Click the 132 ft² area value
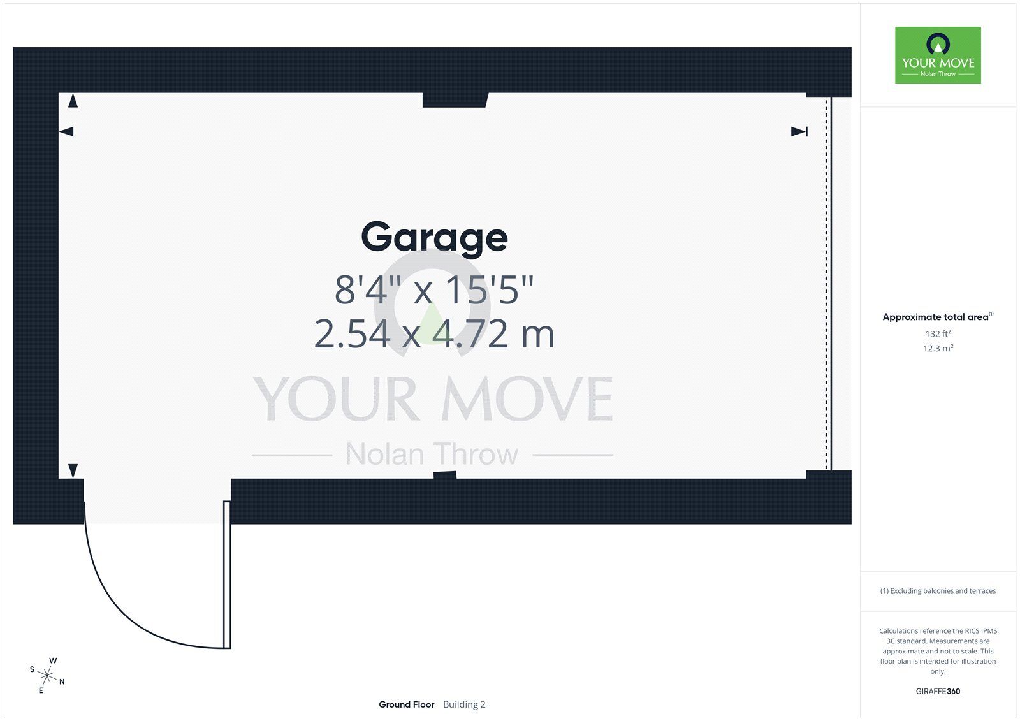The width and height of the screenshot is (1020, 721). pyautogui.click(x=938, y=334)
